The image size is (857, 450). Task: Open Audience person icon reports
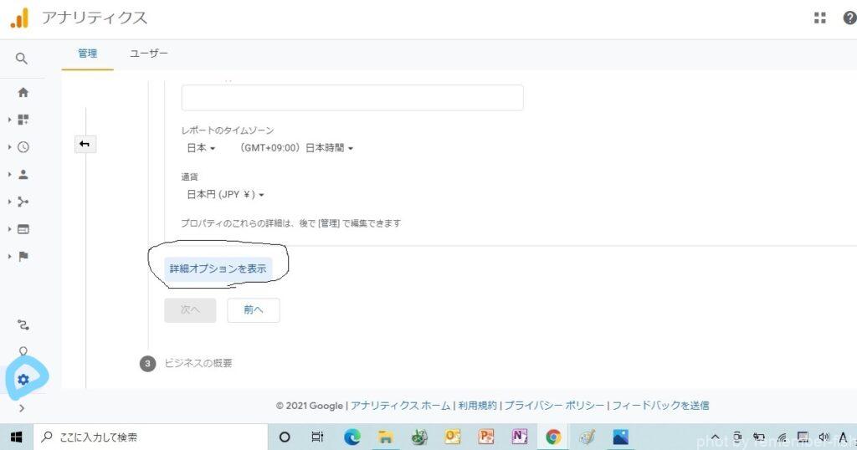tap(23, 175)
